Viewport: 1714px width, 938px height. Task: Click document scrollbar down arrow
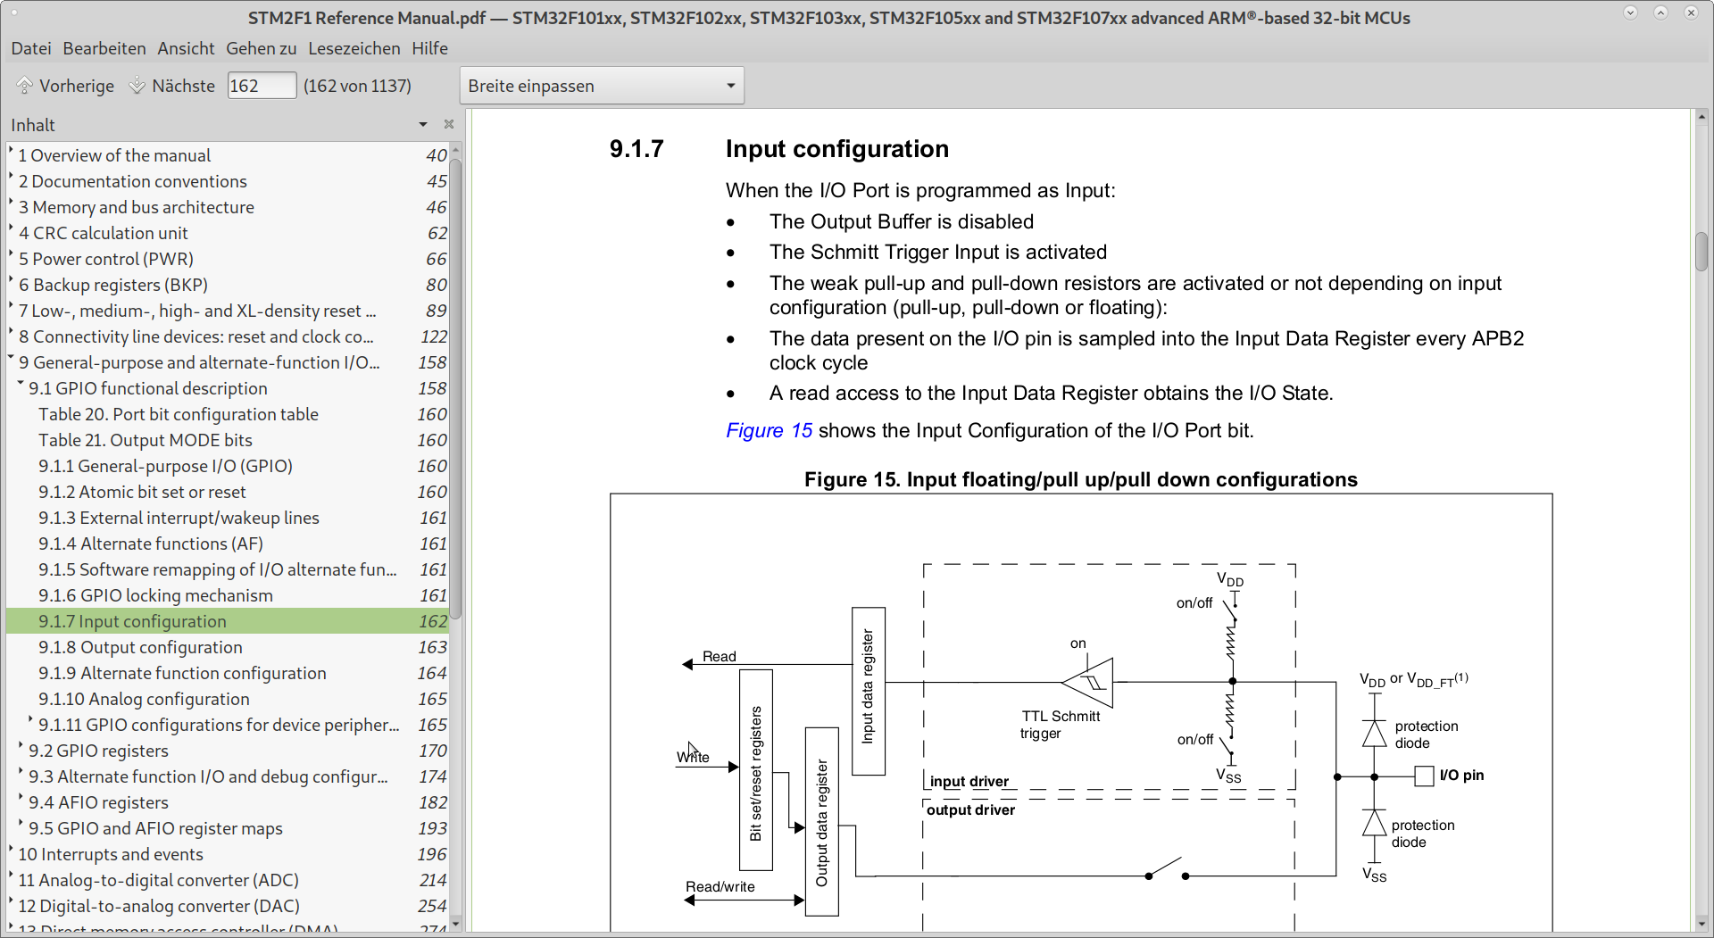click(1702, 924)
